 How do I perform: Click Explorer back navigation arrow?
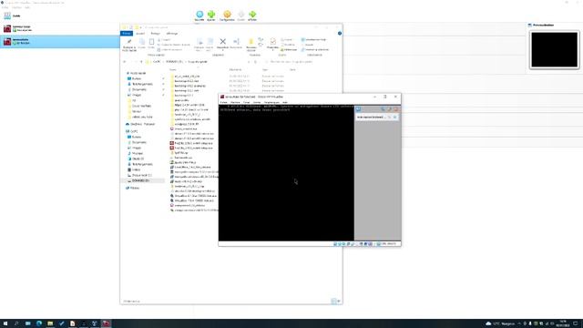tap(125, 62)
